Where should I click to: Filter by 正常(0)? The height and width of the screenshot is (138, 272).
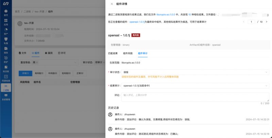point(80,73)
